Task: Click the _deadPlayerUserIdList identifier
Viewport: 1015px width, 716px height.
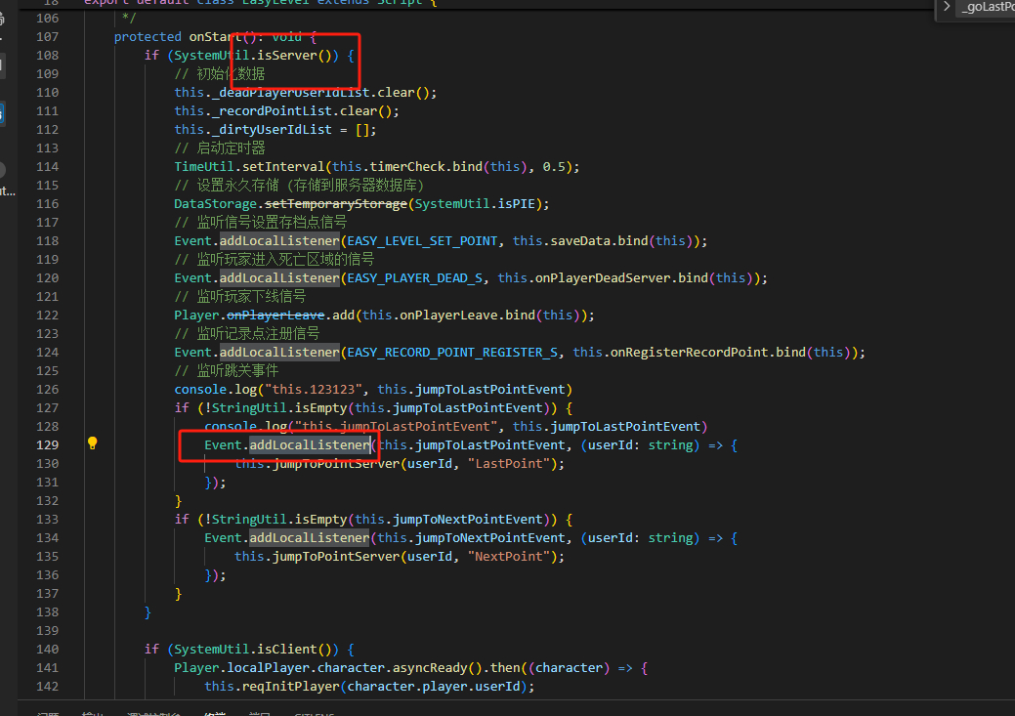Action: 291,93
